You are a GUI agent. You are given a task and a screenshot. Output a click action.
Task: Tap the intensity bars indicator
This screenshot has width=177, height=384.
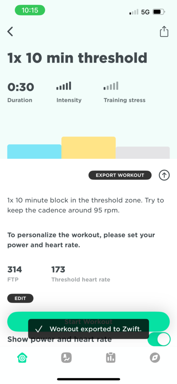[64, 86]
